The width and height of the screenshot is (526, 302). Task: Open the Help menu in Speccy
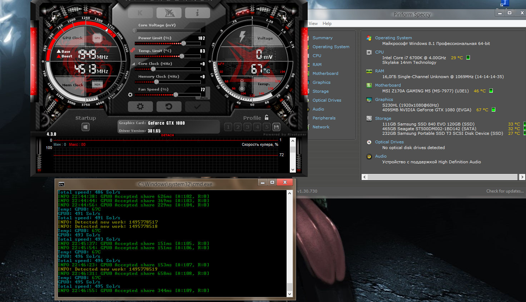point(327,24)
